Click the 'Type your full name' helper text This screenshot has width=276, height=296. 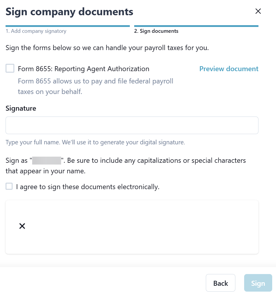tap(95, 143)
